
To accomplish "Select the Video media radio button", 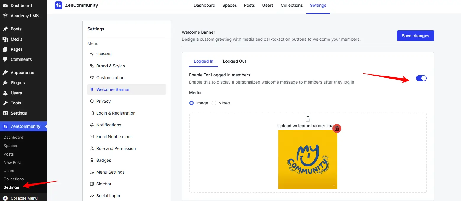I will (x=214, y=103).
